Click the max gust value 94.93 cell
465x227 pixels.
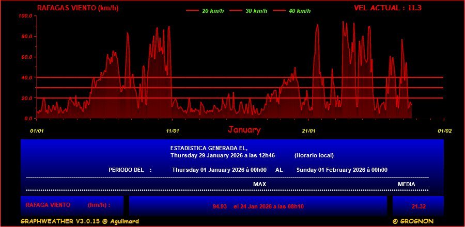tap(258, 206)
